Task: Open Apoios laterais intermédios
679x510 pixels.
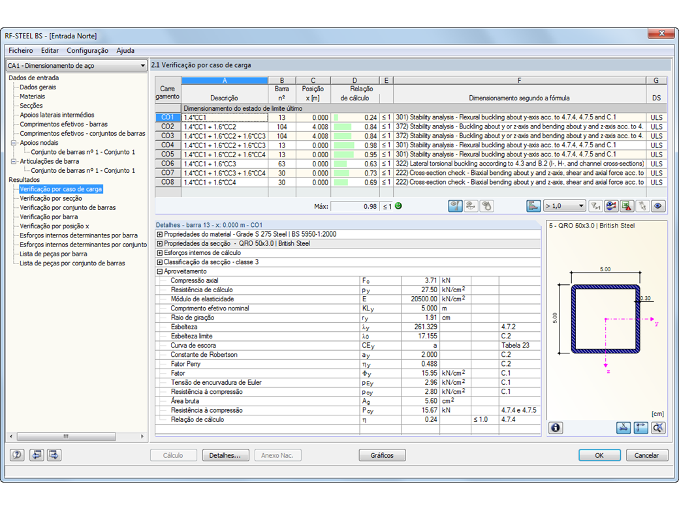Action: click(57, 115)
